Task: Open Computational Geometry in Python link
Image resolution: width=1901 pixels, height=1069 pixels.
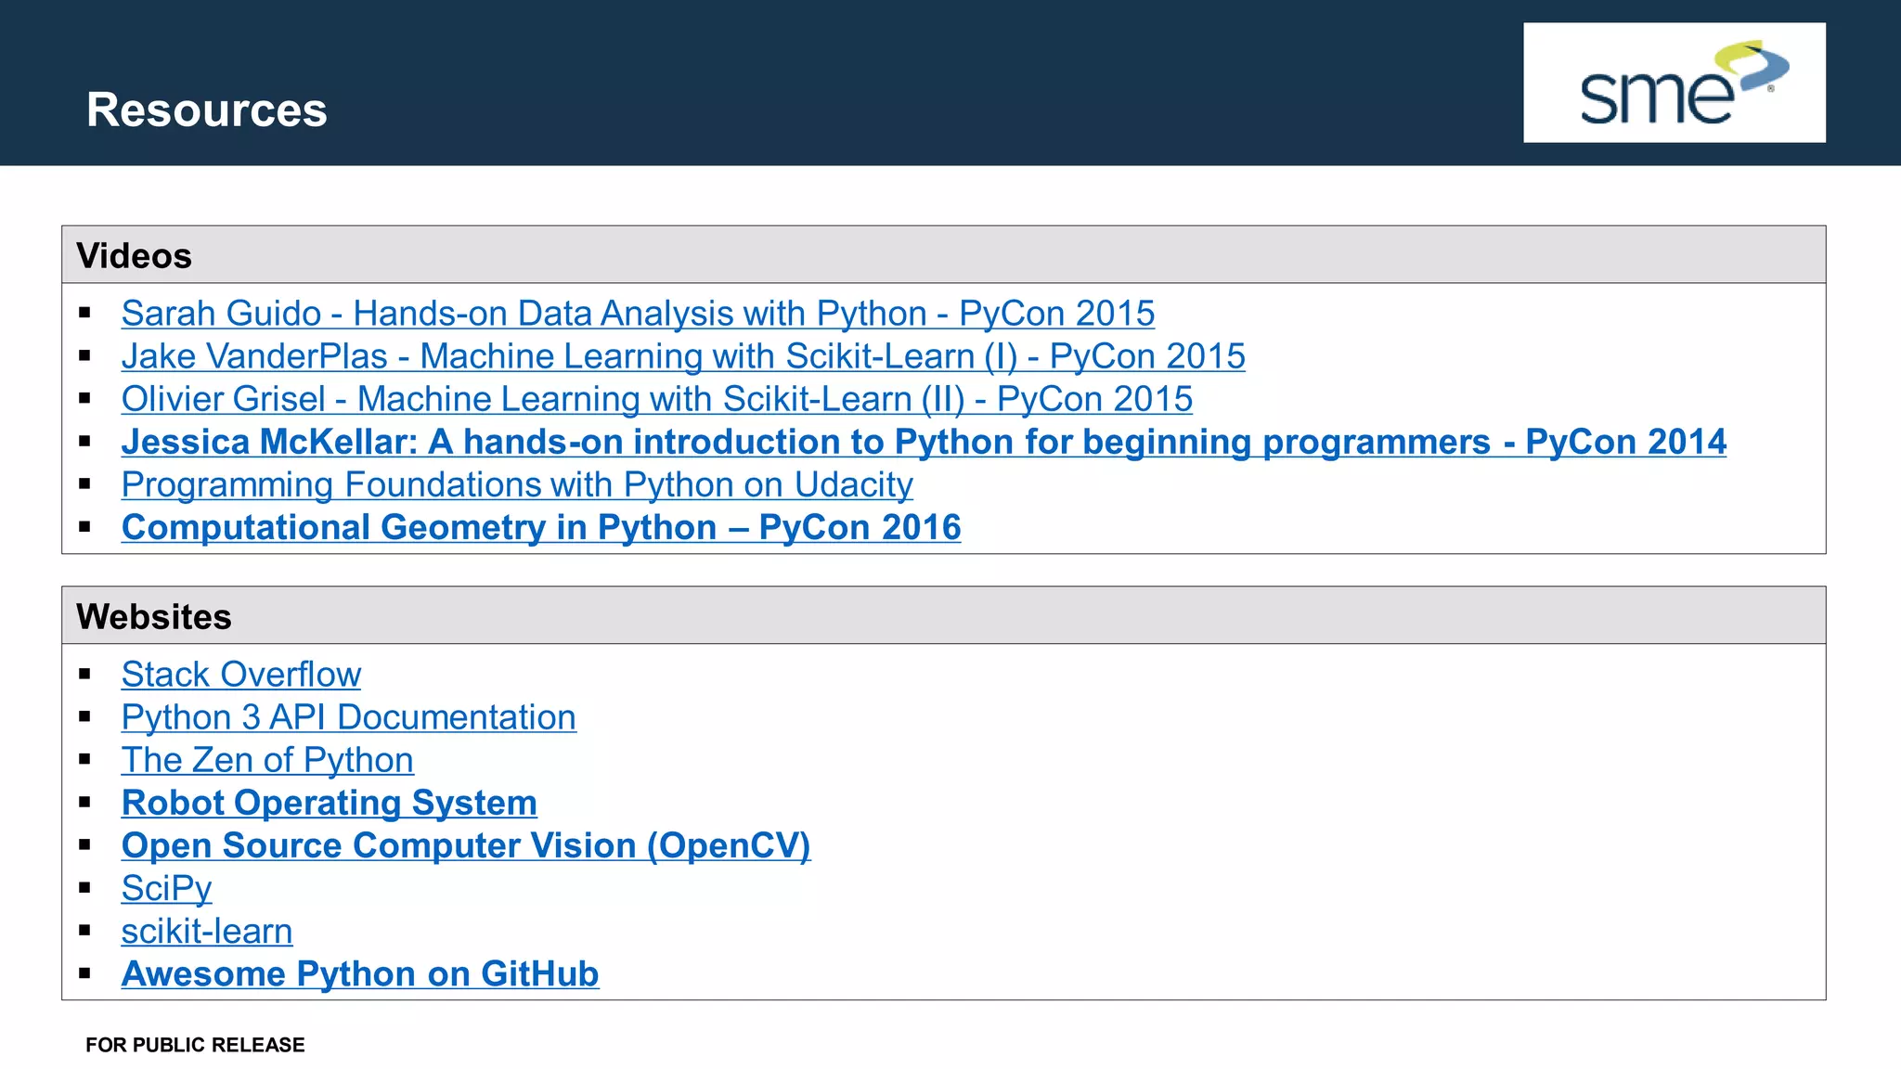Action: pyautogui.click(x=541, y=527)
